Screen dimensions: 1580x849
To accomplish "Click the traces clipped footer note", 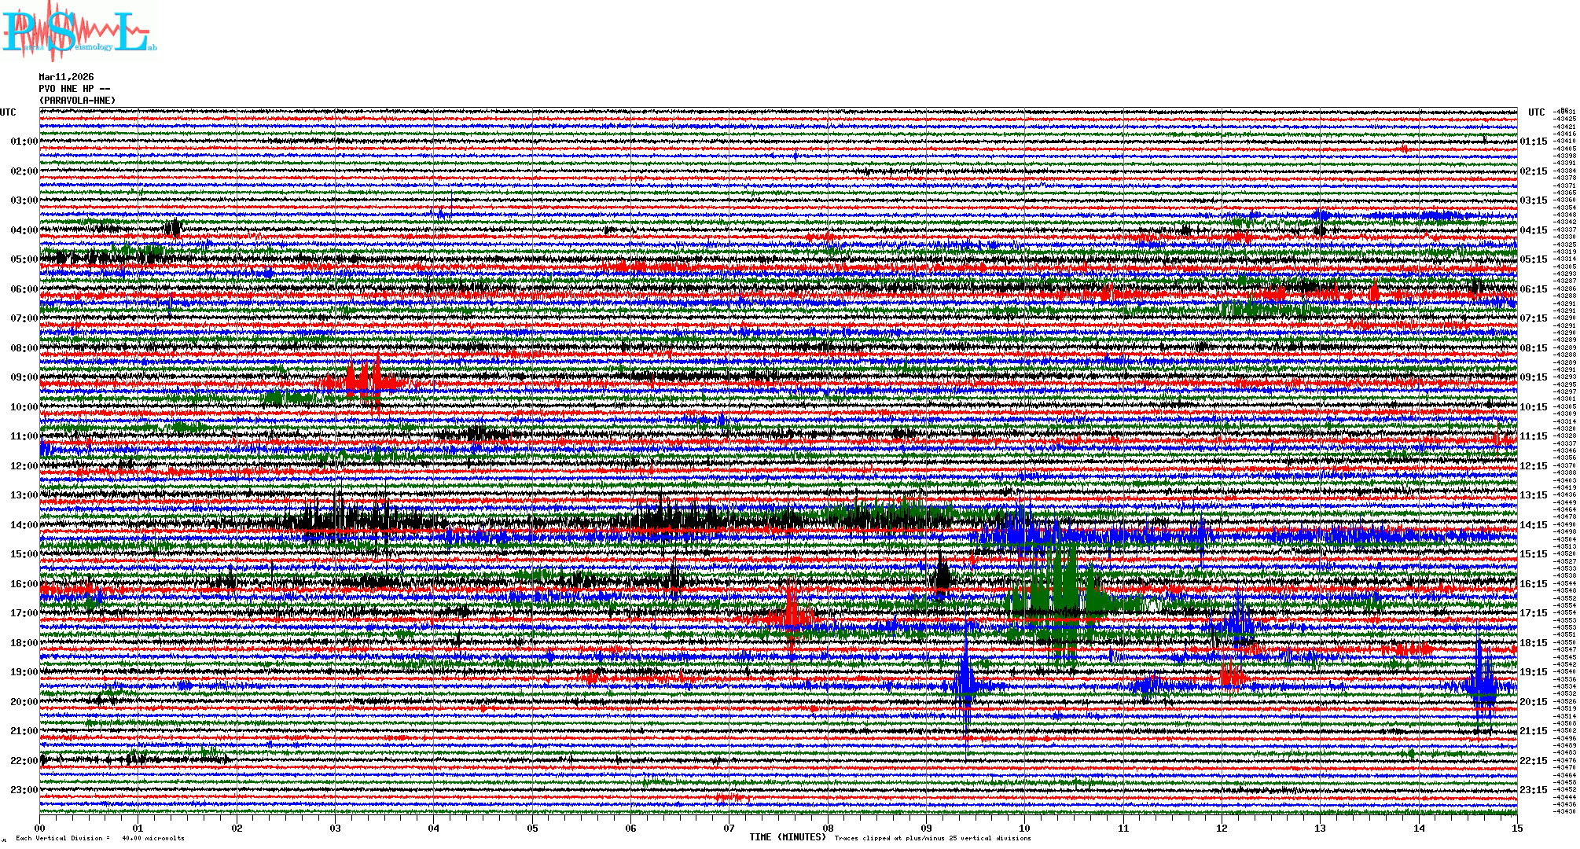I will tap(932, 839).
